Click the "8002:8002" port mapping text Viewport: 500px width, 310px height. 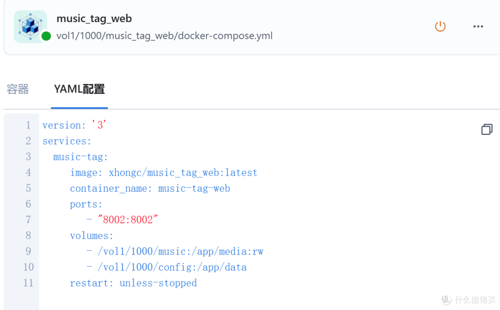(x=128, y=219)
